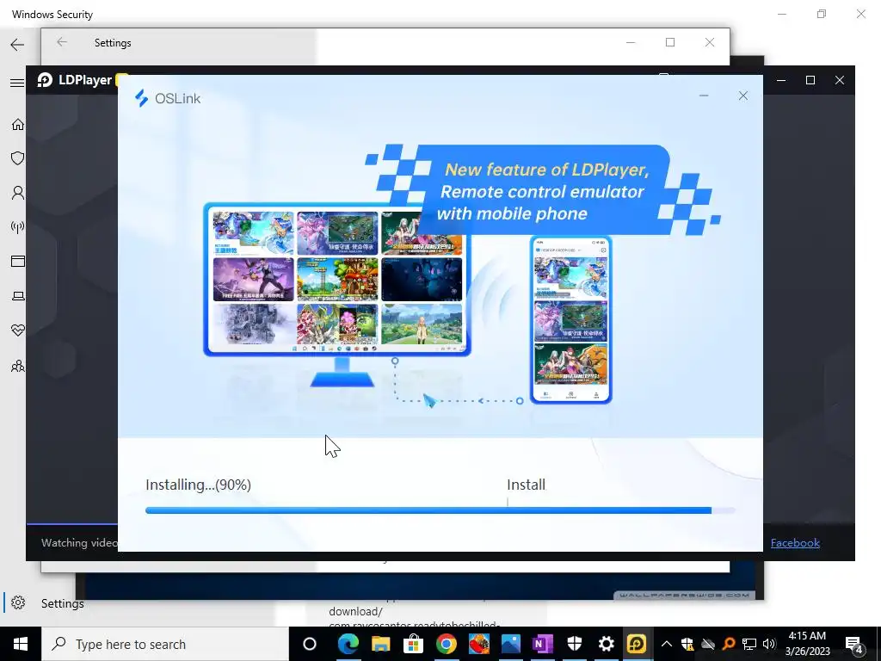This screenshot has height=661, width=881.
Task: Open Device security laptop icon
Action: (x=18, y=296)
